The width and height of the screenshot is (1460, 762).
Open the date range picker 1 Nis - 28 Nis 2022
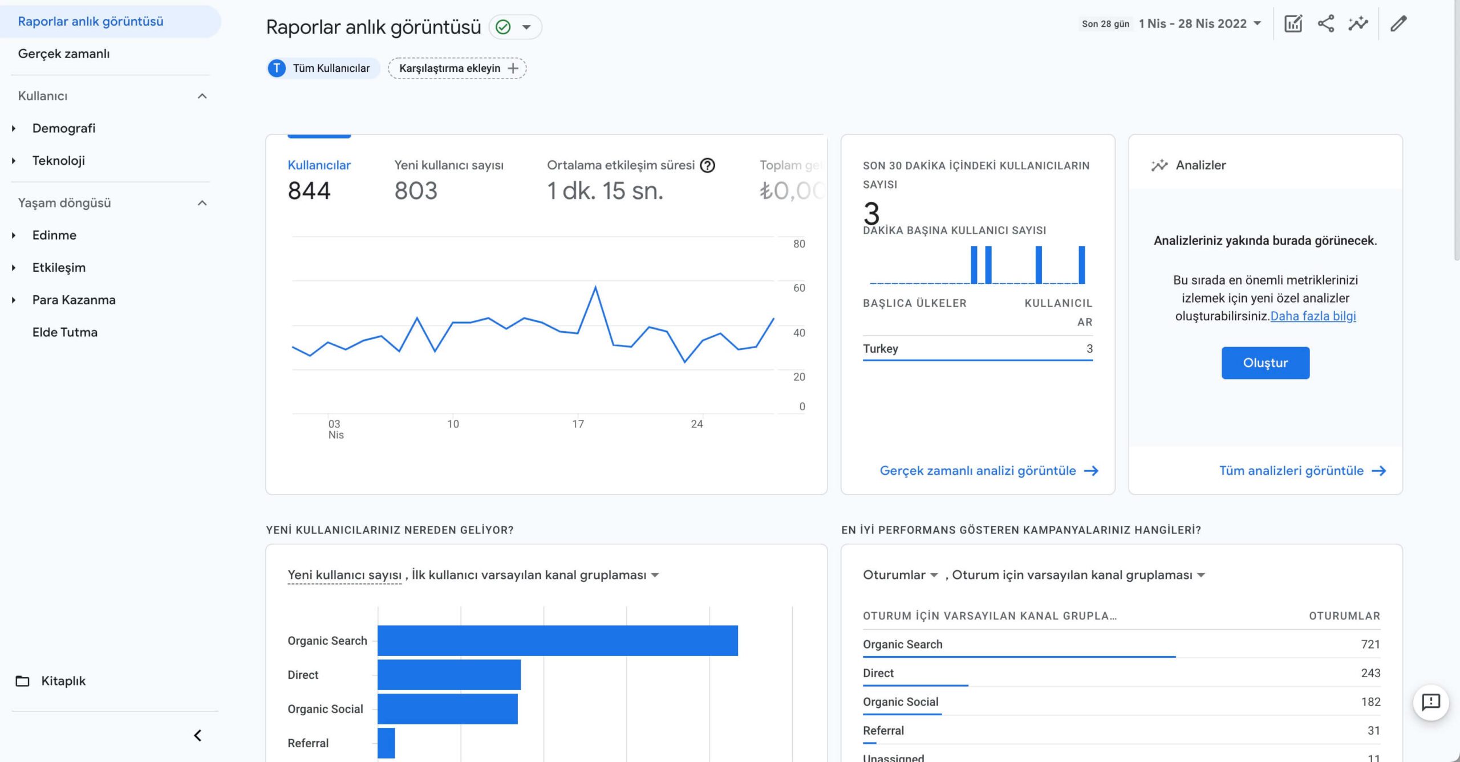(x=1199, y=24)
